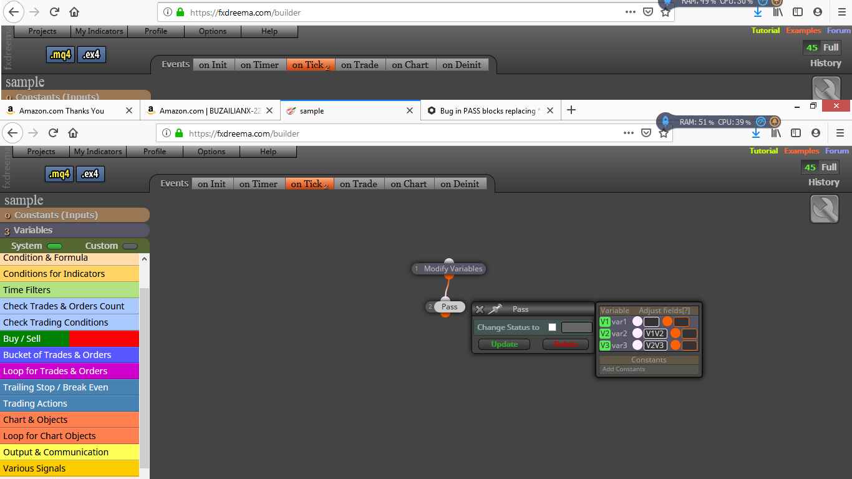This screenshot has height=479, width=852.
Task: Save page to Pocket in front window
Action: (x=647, y=133)
